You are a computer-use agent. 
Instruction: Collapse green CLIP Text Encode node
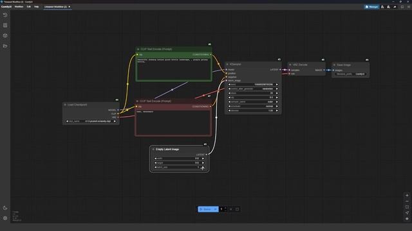[138, 49]
